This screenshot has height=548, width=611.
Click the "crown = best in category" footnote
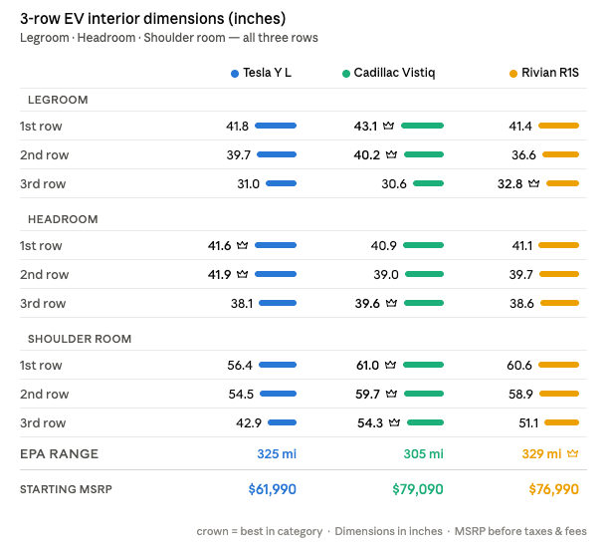coord(260,531)
